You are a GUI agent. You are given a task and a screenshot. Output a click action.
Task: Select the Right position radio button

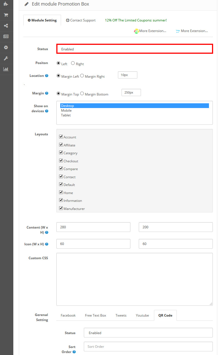tap(73, 63)
